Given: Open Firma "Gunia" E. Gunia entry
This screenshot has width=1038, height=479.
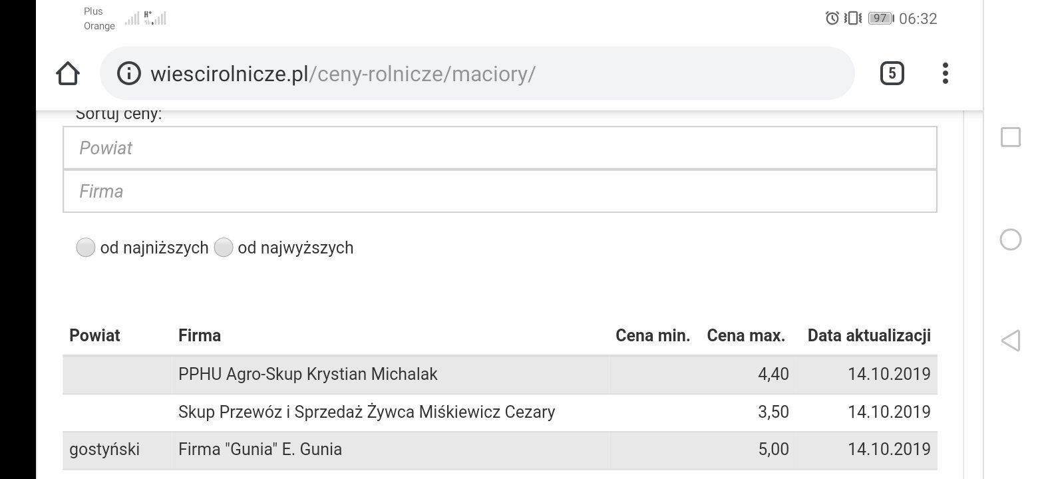Looking at the screenshot, I should [x=260, y=450].
